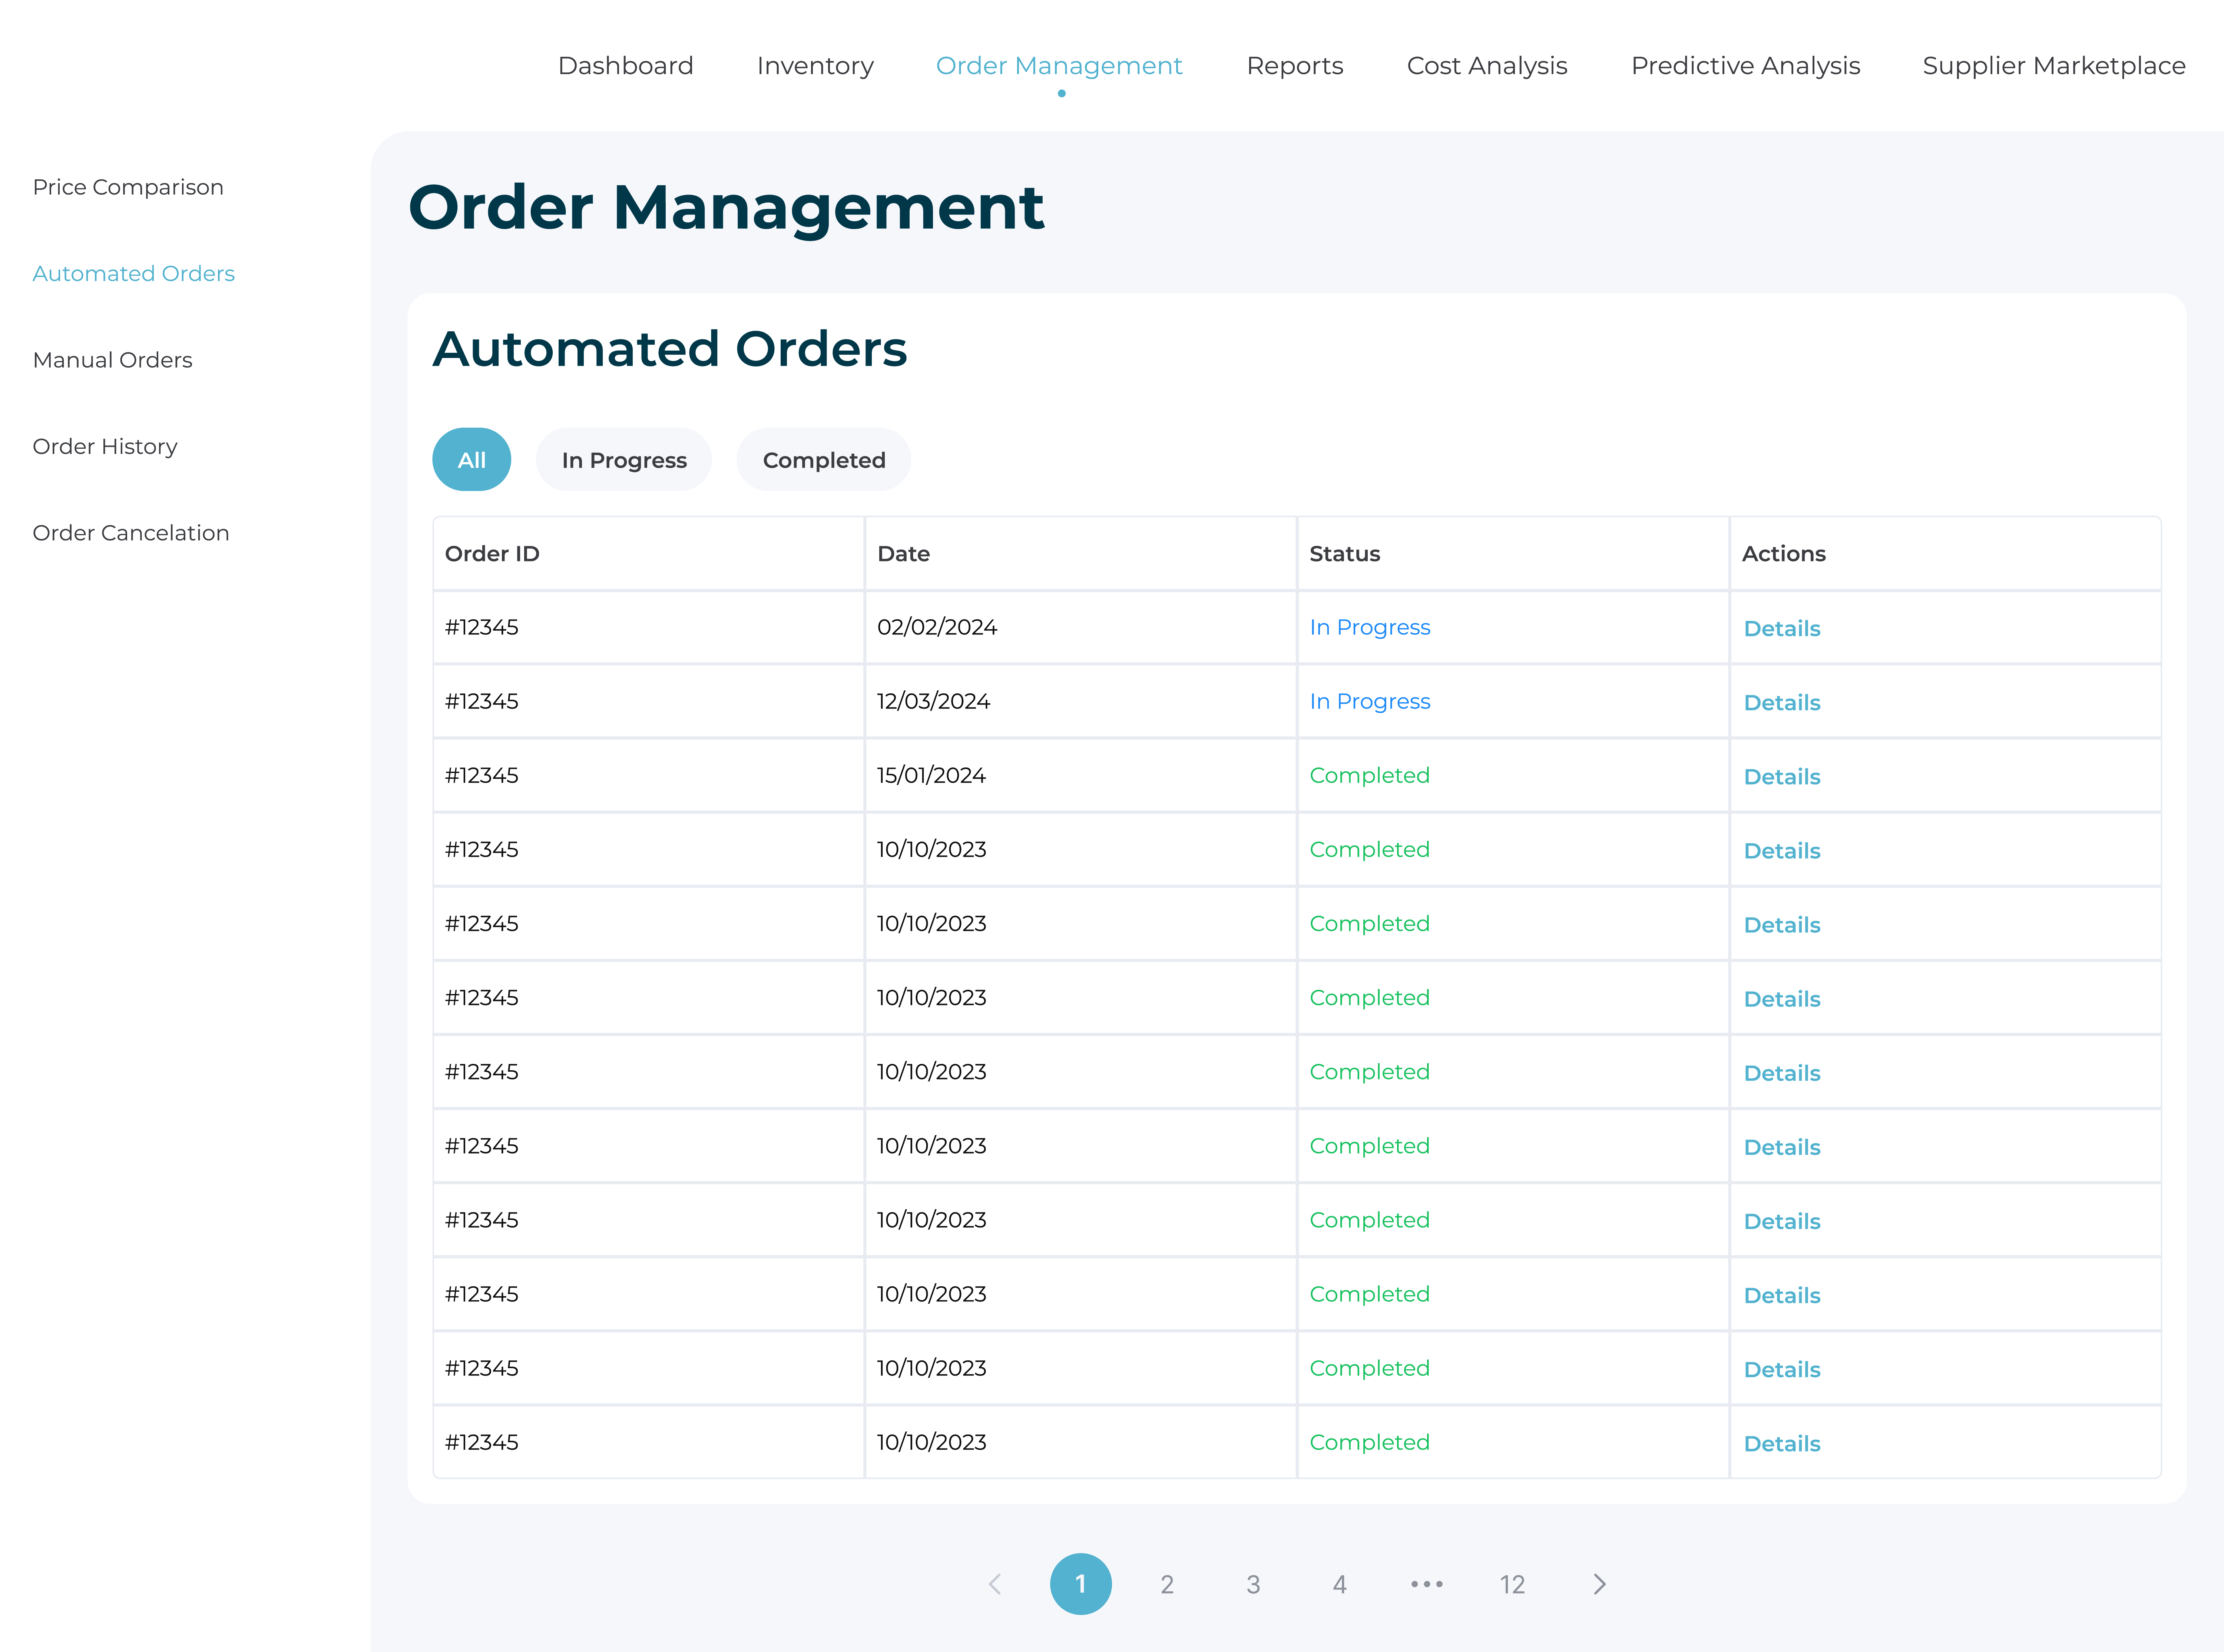This screenshot has height=1652, width=2224.
Task: Open the Dashboard nav tab
Action: tap(625, 66)
